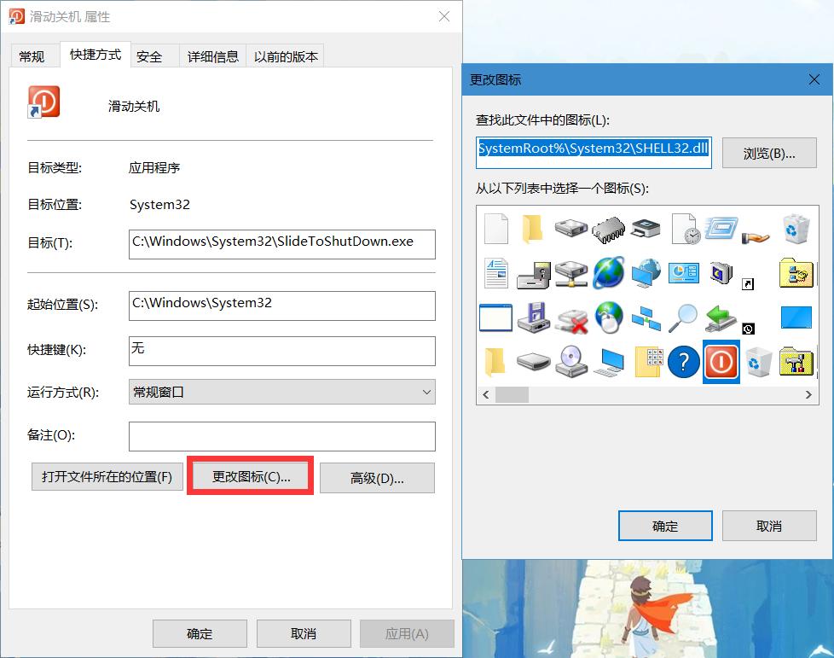Select the networked drive icon
This screenshot has height=658, width=834.
[570, 273]
